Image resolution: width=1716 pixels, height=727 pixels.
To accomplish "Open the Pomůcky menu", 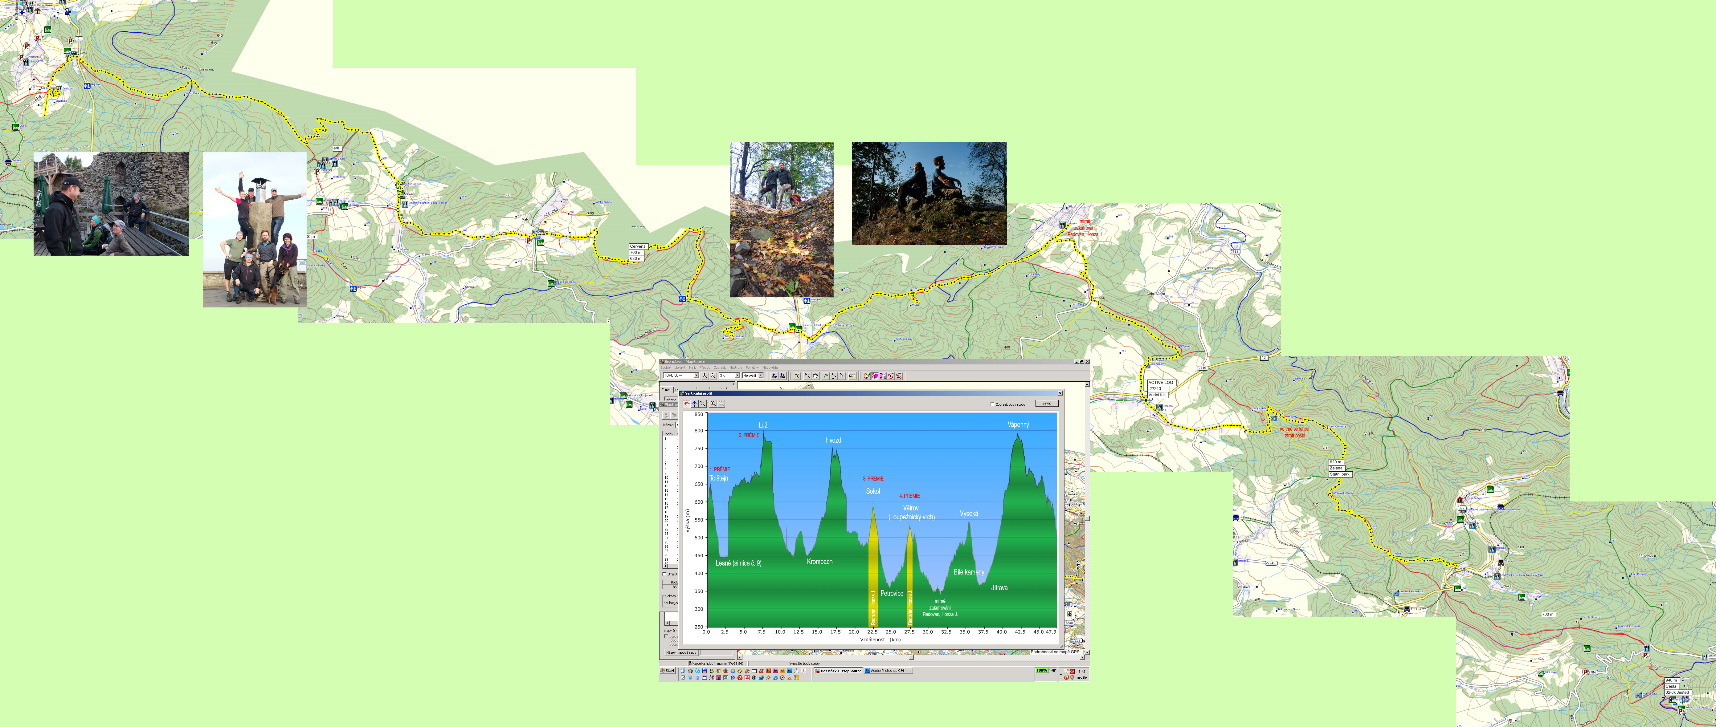I will click(753, 368).
